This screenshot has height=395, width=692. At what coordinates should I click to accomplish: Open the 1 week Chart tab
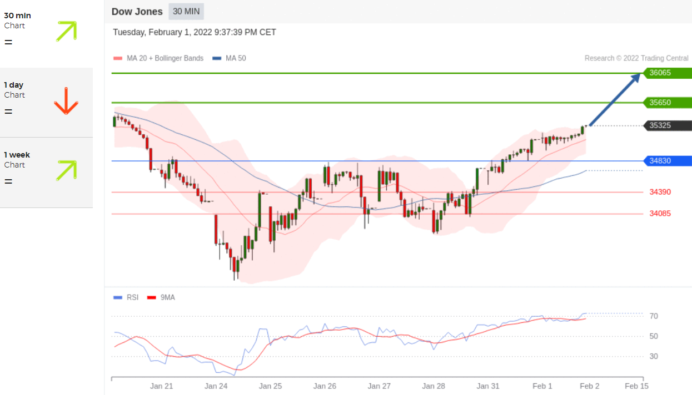pyautogui.click(x=46, y=173)
